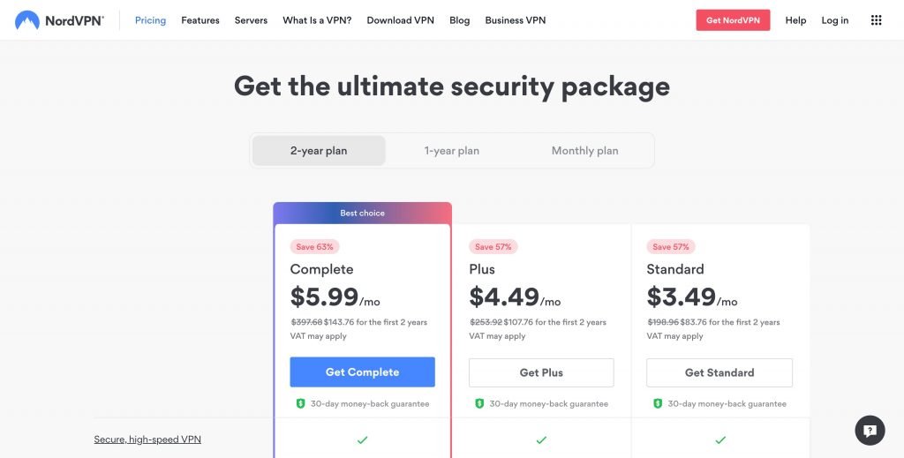
Task: Click the Log in link
Action: pyautogui.click(x=835, y=20)
